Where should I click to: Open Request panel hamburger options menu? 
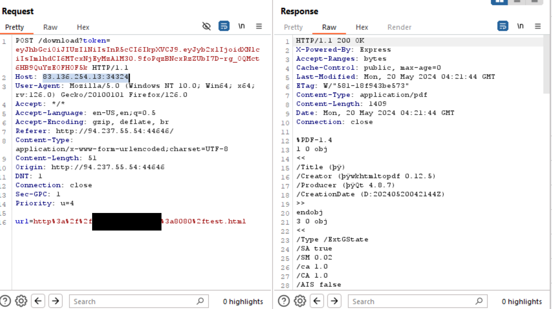point(259,26)
